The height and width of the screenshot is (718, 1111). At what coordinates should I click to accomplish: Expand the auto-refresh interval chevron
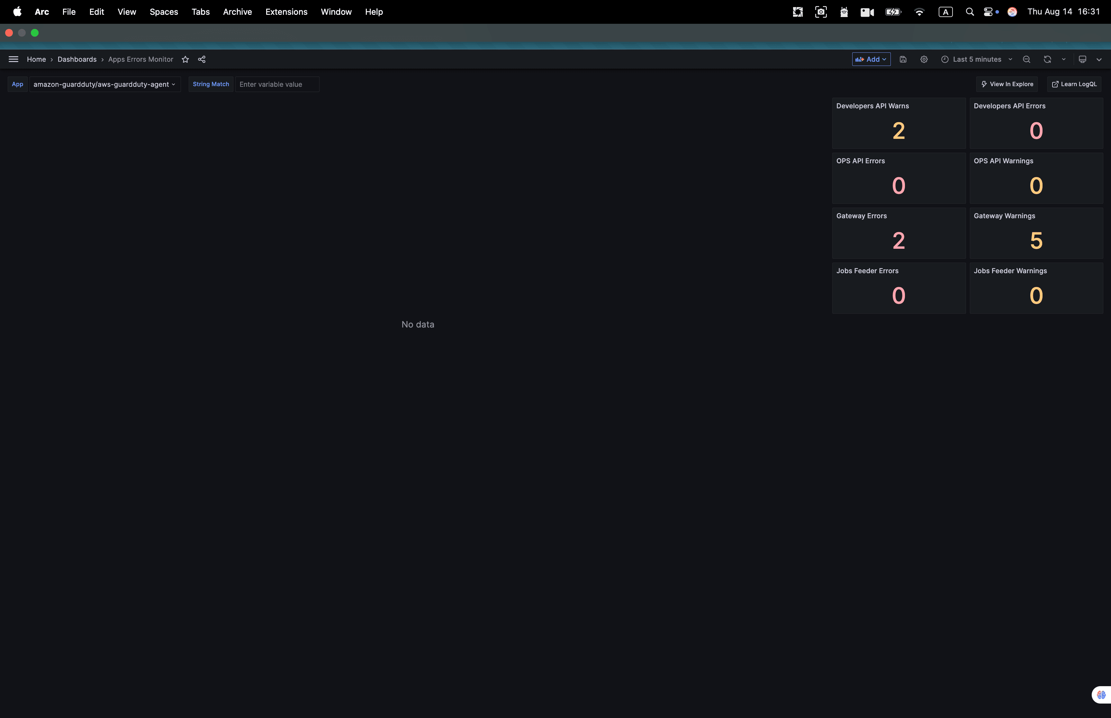tap(1063, 59)
